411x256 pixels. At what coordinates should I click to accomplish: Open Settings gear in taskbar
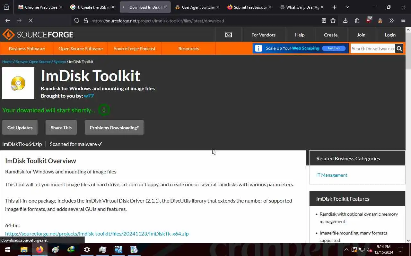point(87,250)
